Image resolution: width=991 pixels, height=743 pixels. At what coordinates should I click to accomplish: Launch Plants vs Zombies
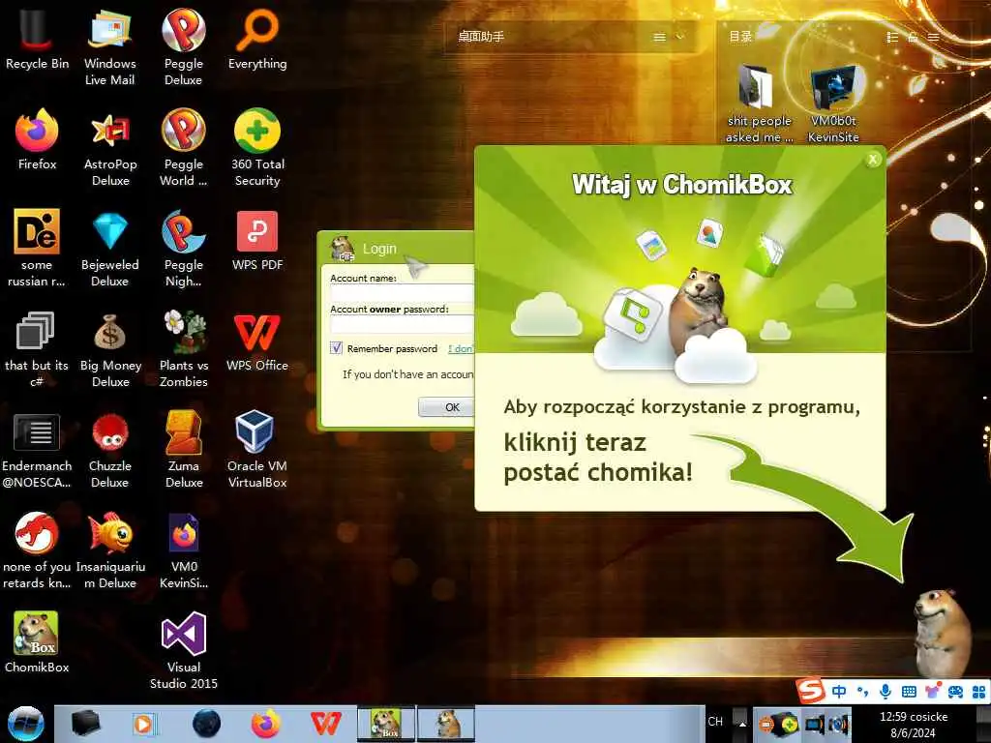[x=183, y=348]
